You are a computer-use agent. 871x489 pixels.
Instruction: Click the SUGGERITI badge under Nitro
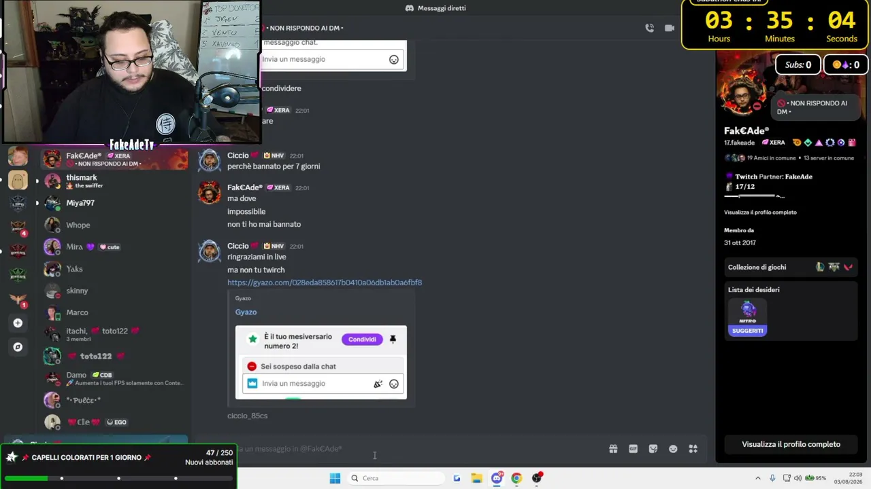pyautogui.click(x=748, y=331)
